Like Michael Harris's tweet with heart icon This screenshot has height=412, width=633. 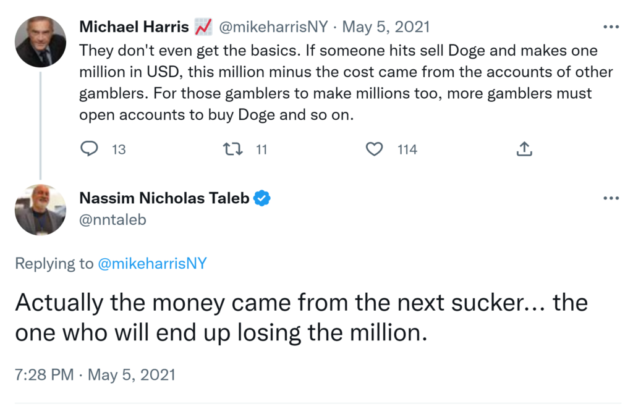(375, 149)
